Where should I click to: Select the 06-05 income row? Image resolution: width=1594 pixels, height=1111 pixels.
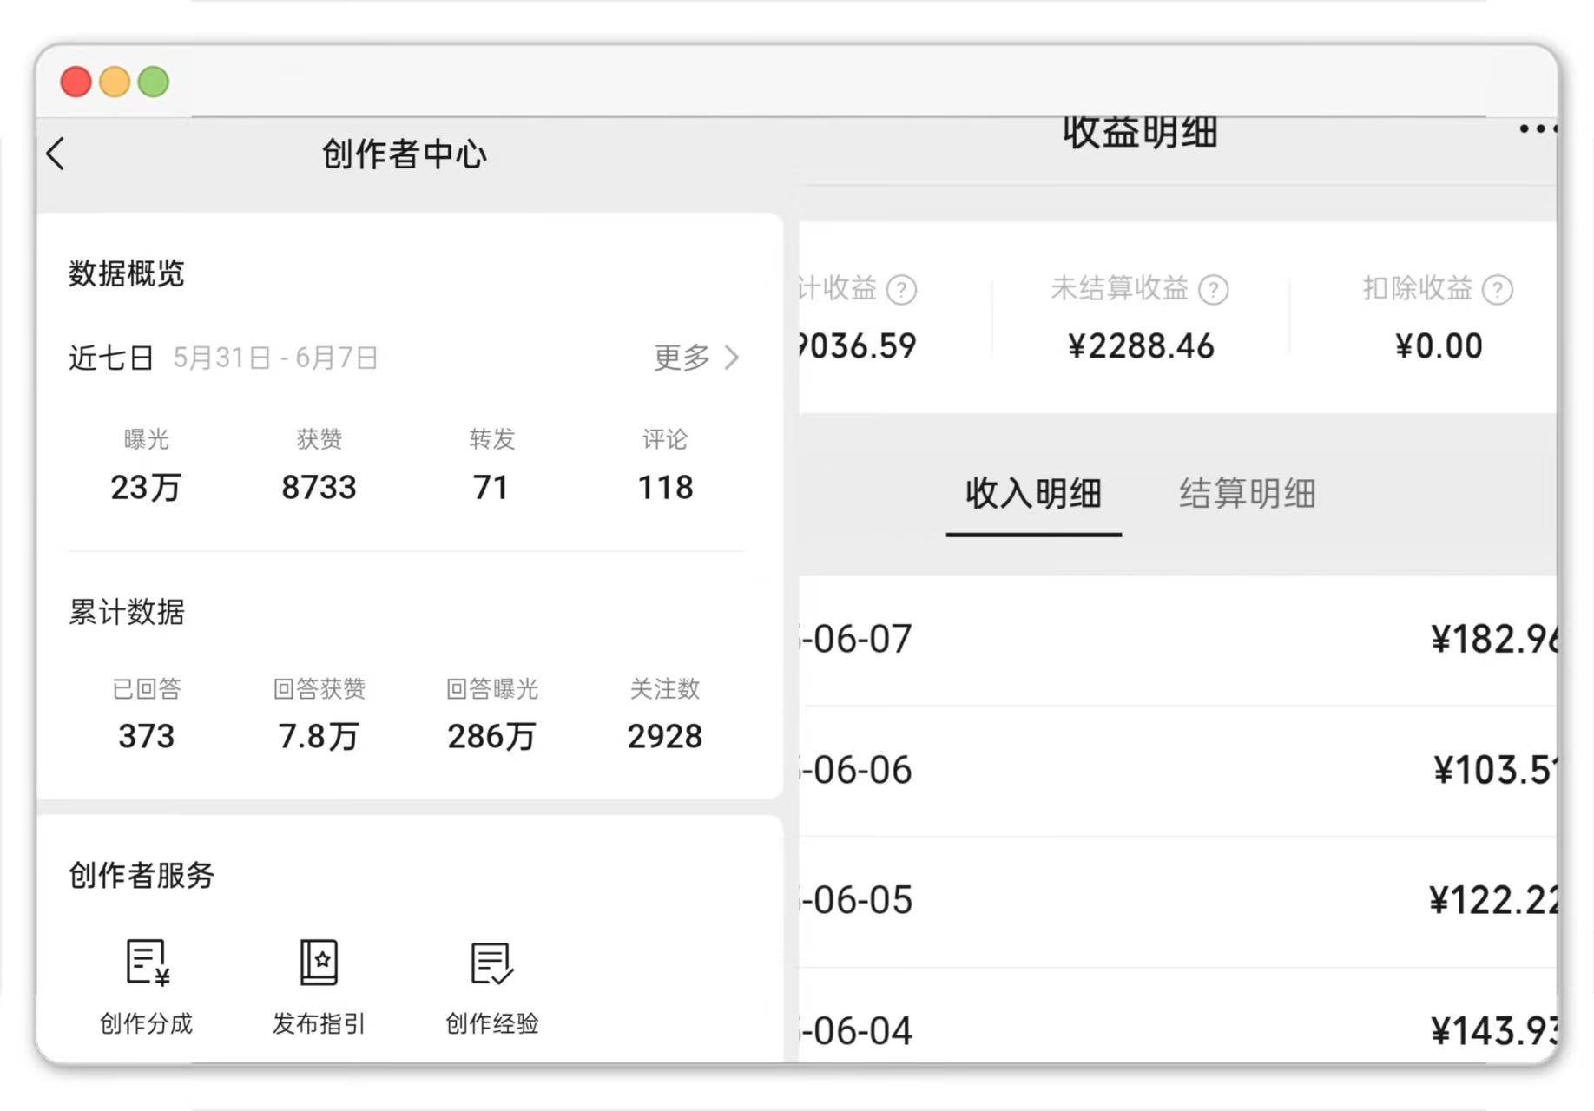[x=1178, y=901]
